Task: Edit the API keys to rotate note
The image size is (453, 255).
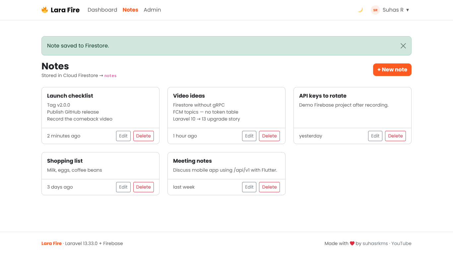Action: (375, 136)
